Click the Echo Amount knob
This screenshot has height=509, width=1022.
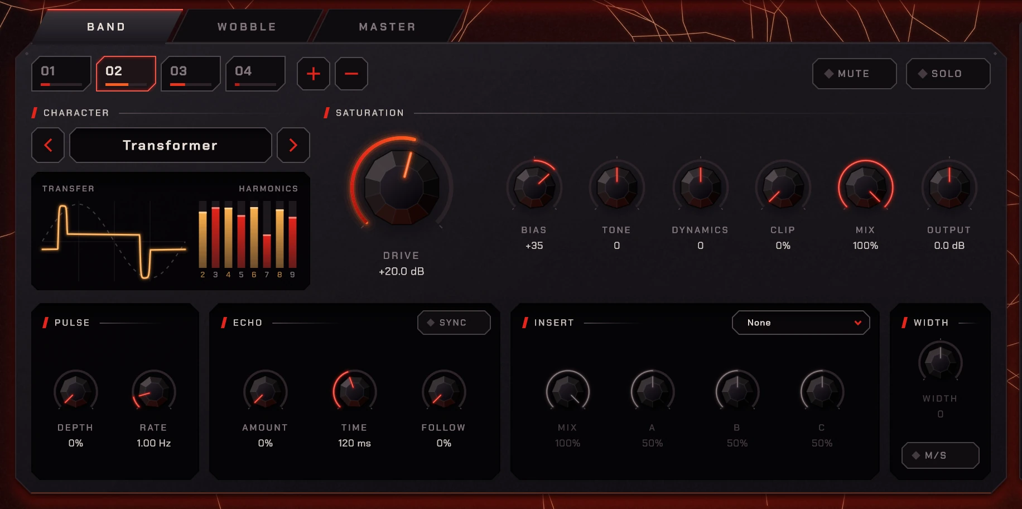pyautogui.click(x=266, y=391)
